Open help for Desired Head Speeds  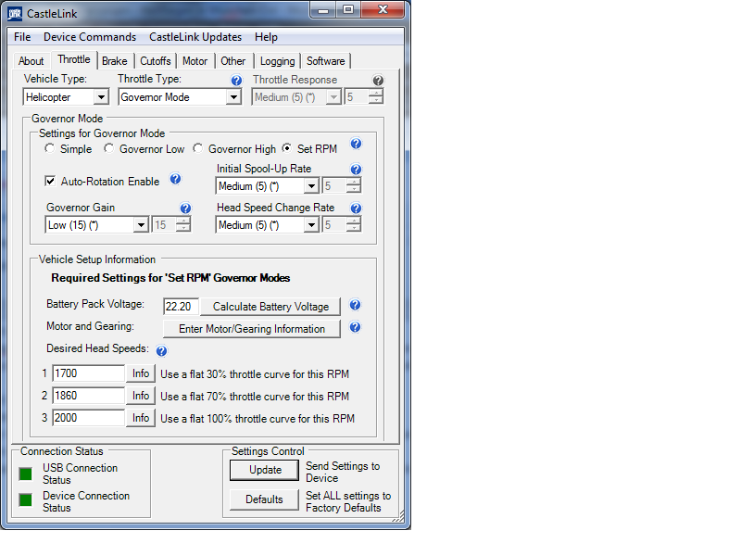click(161, 351)
